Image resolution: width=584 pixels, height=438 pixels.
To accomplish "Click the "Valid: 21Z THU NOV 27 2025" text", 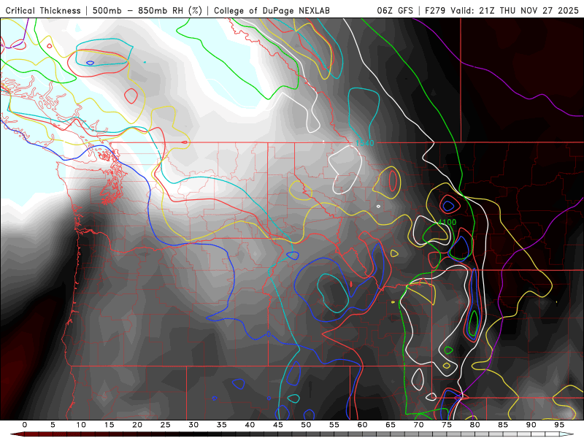I will (x=515, y=10).
